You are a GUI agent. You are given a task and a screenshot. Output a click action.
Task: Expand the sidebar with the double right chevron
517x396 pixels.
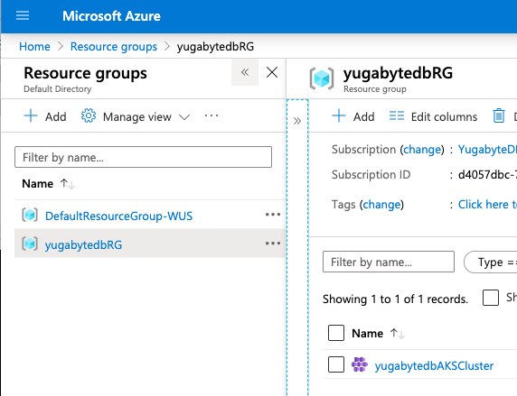297,121
